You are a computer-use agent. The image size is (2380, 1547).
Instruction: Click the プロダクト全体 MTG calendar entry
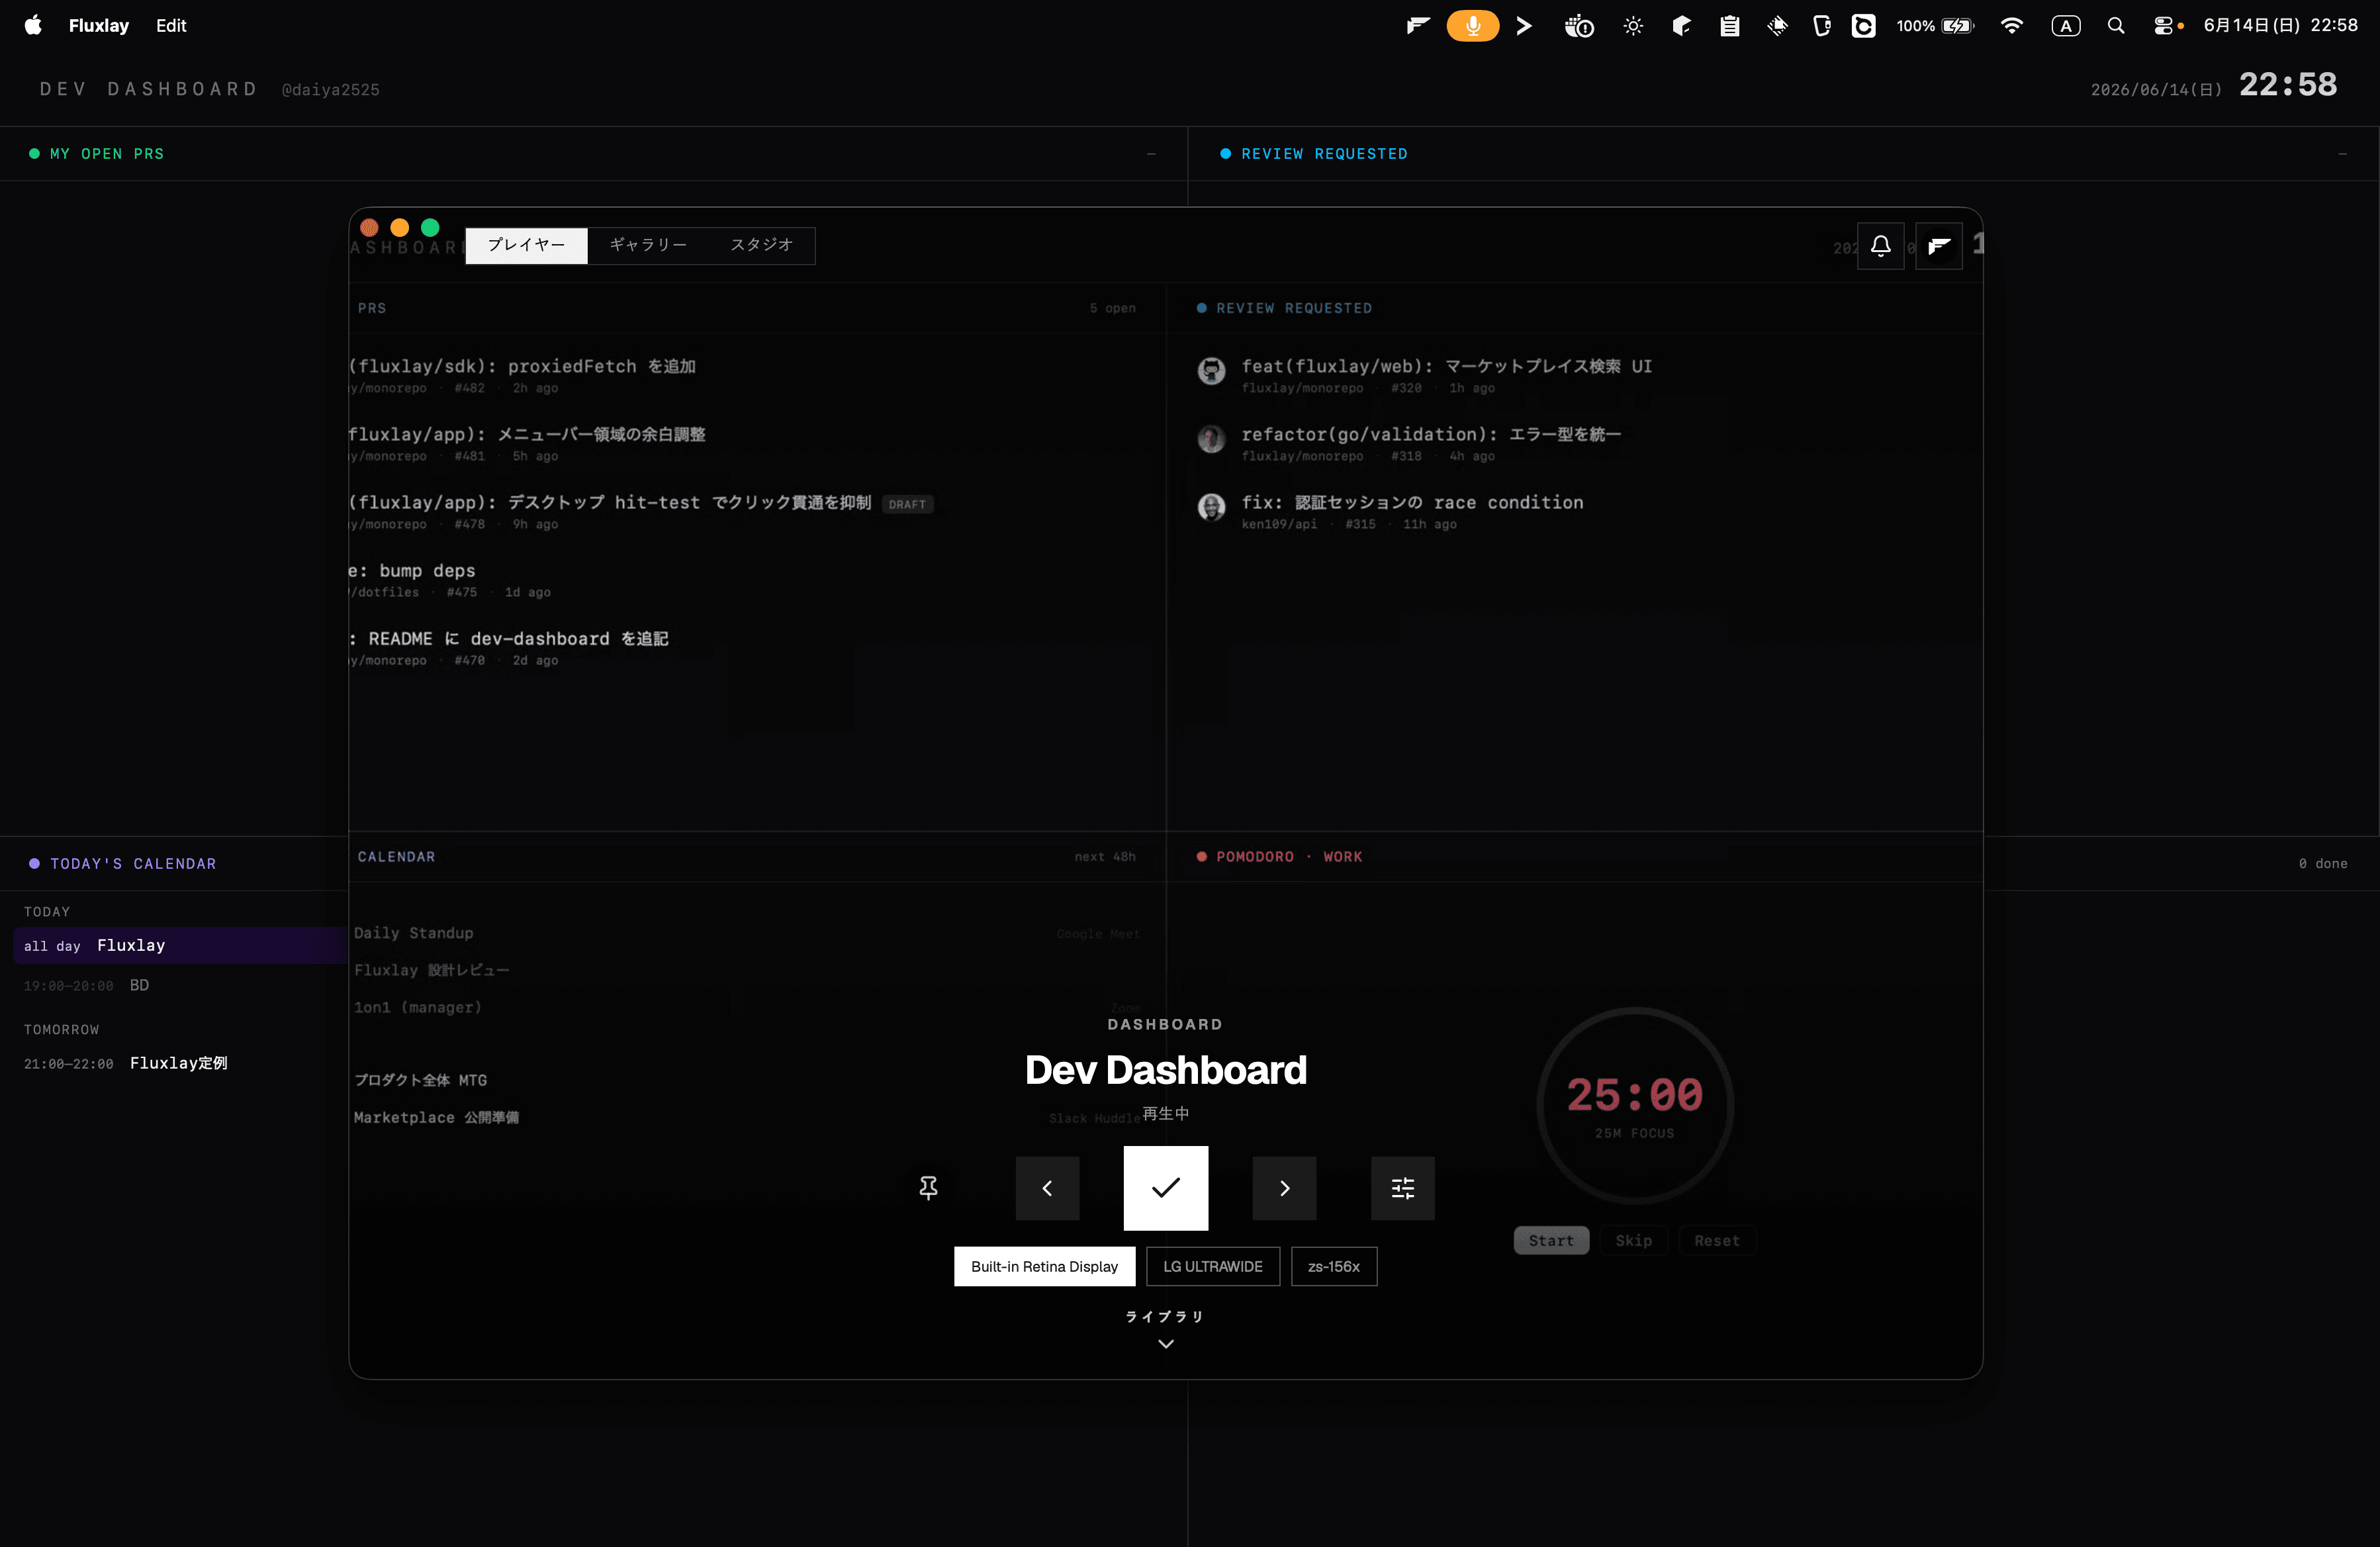pyautogui.click(x=420, y=1080)
